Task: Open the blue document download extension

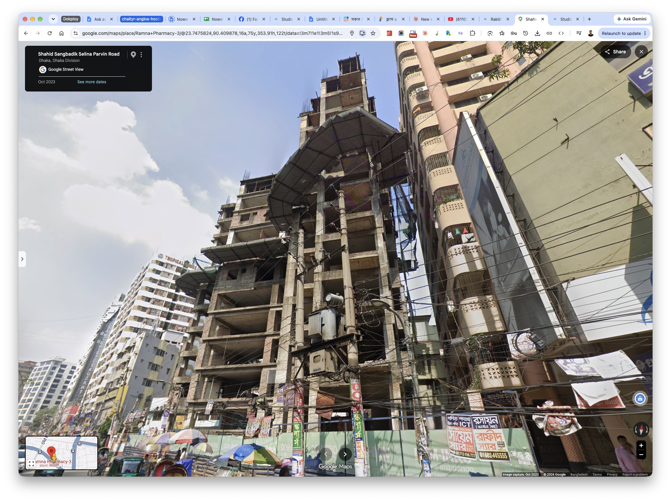Action: [448, 33]
